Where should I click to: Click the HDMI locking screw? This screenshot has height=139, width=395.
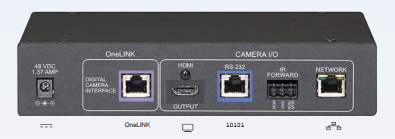tap(185, 75)
